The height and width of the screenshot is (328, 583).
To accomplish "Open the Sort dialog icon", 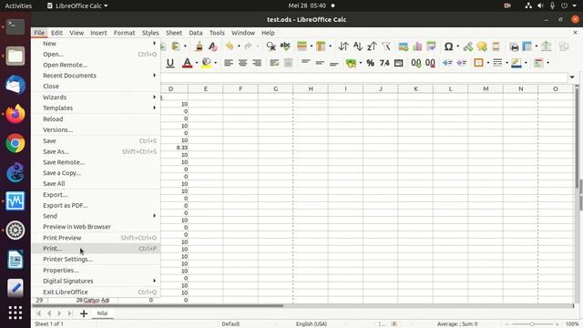I will tap(343, 46).
